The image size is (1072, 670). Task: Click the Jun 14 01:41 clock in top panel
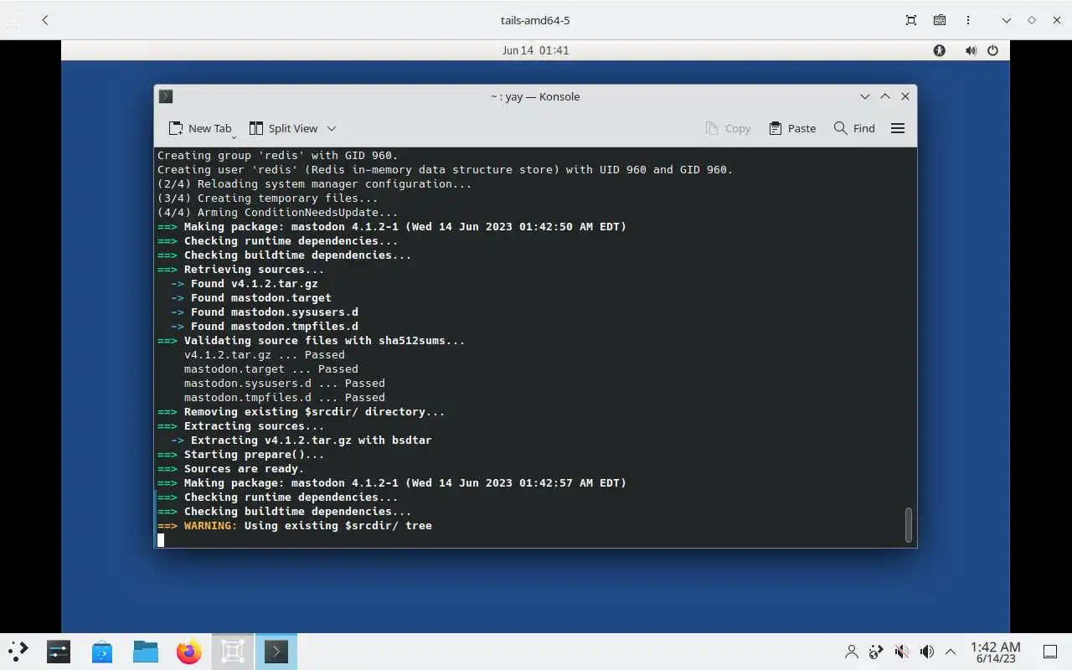tap(535, 50)
